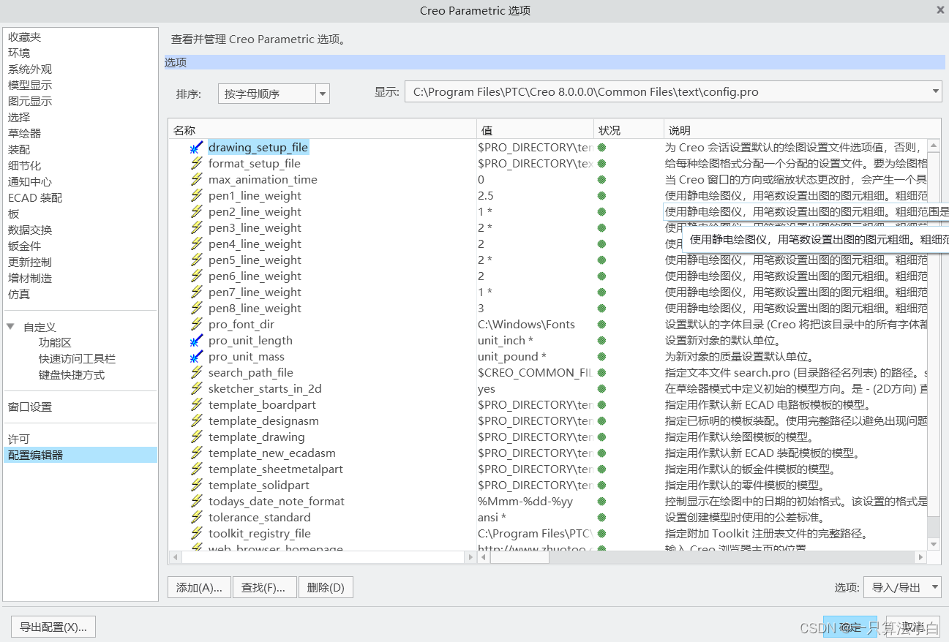Click green status dot for tolerance_standard
The width and height of the screenshot is (949, 642).
[601, 518]
